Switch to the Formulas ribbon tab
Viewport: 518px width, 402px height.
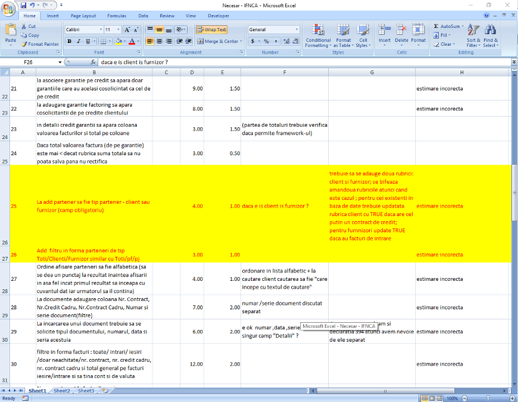[x=117, y=16]
